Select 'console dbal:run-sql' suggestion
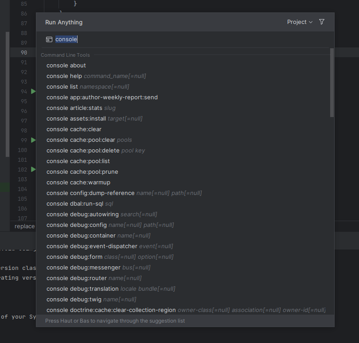The image size is (359, 343). (x=185, y=204)
